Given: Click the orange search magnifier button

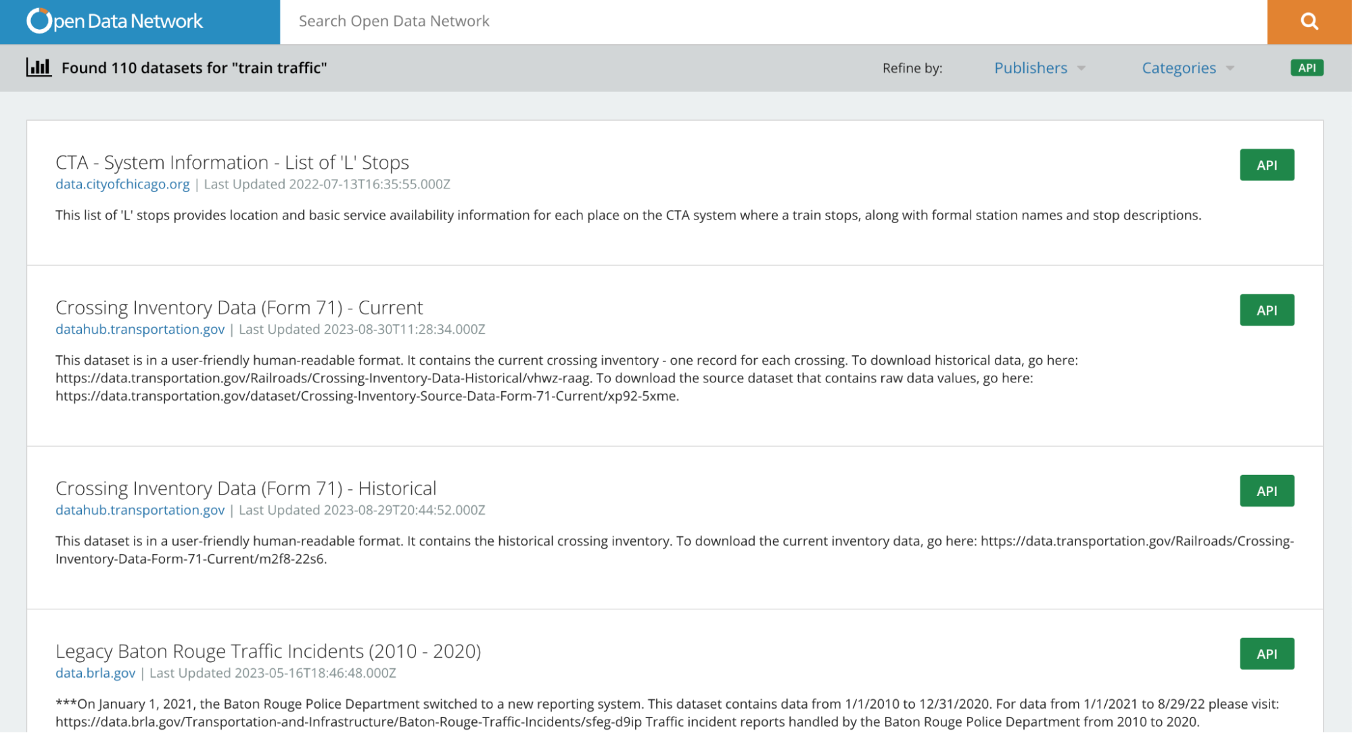Looking at the screenshot, I should 1309,22.
